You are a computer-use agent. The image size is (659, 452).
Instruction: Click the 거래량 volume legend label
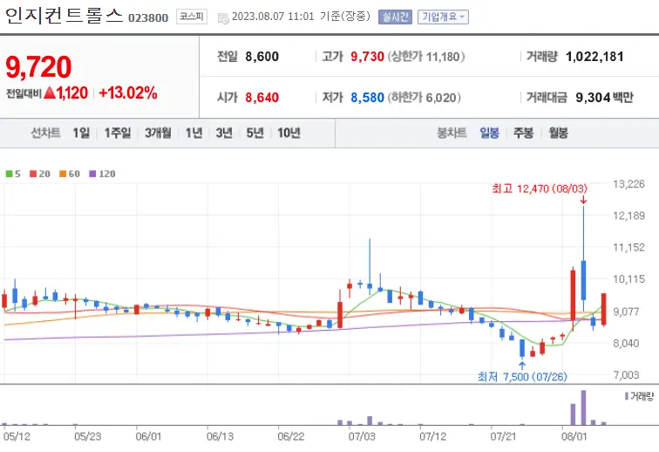click(x=639, y=396)
